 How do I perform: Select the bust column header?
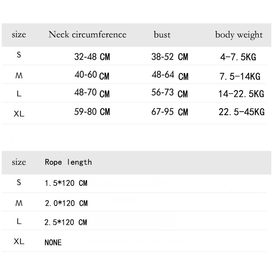coord(162,34)
